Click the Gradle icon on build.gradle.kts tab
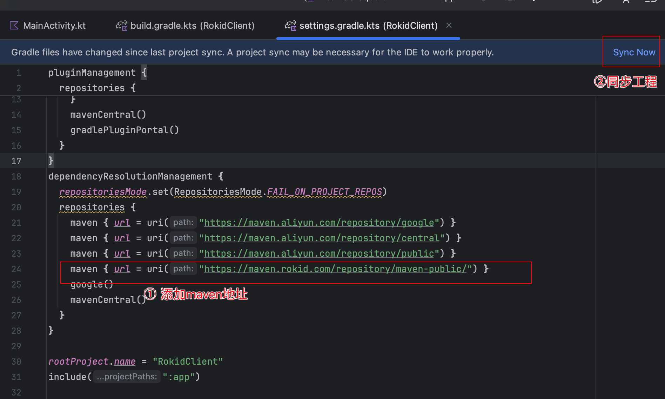Screen dimensions: 665x399 click(121, 26)
